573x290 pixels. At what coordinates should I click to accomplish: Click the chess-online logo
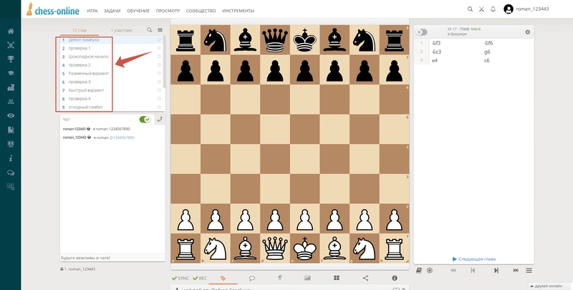click(52, 10)
